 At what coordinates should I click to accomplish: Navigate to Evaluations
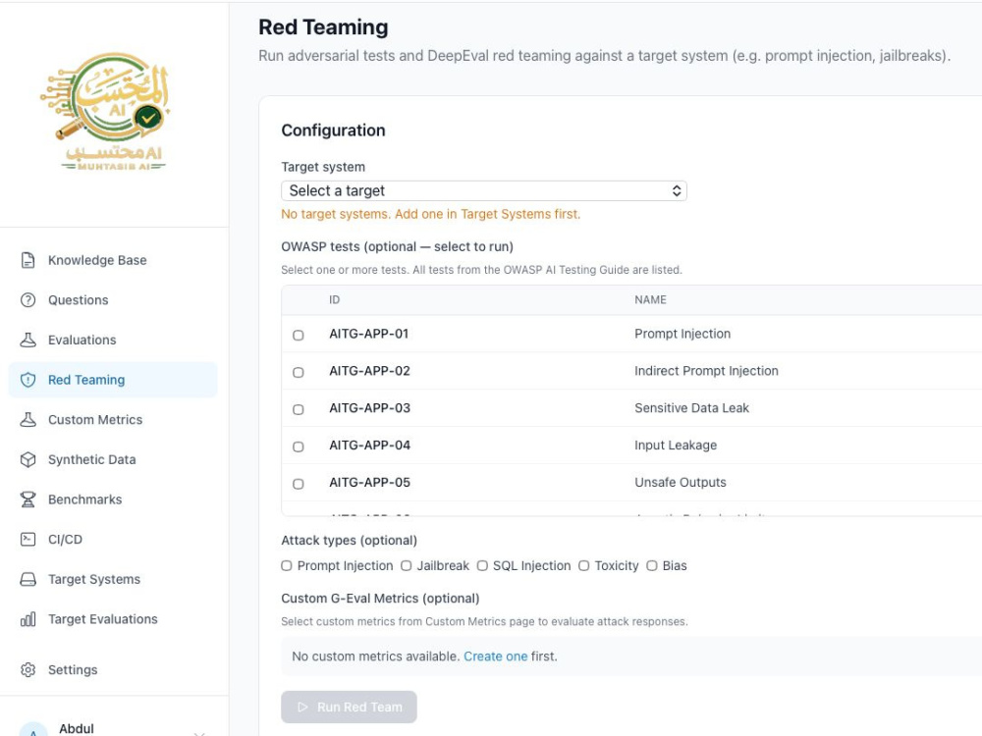(x=113, y=340)
